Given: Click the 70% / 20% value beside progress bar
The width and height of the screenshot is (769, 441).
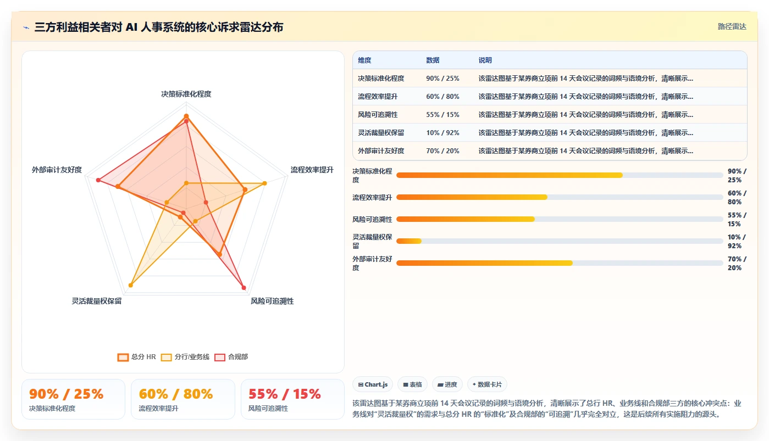Looking at the screenshot, I should [x=737, y=263].
